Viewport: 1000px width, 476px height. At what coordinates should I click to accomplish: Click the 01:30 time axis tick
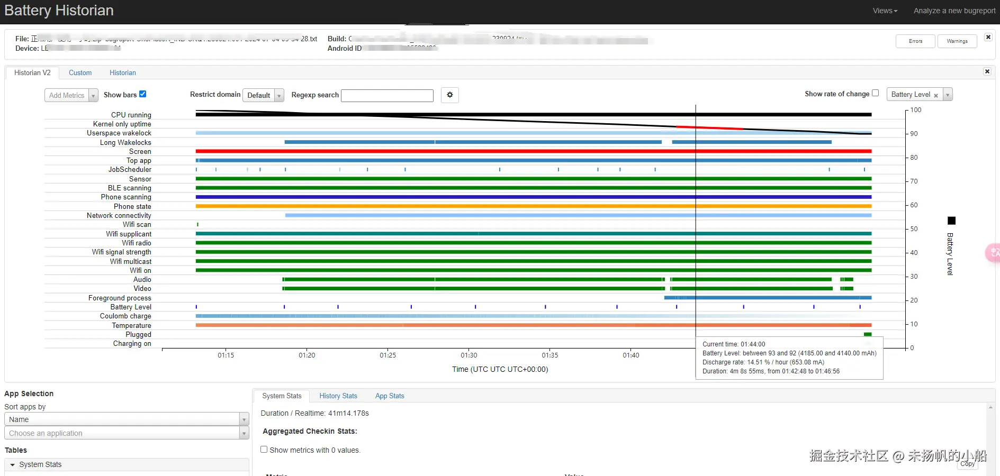tap(469, 355)
